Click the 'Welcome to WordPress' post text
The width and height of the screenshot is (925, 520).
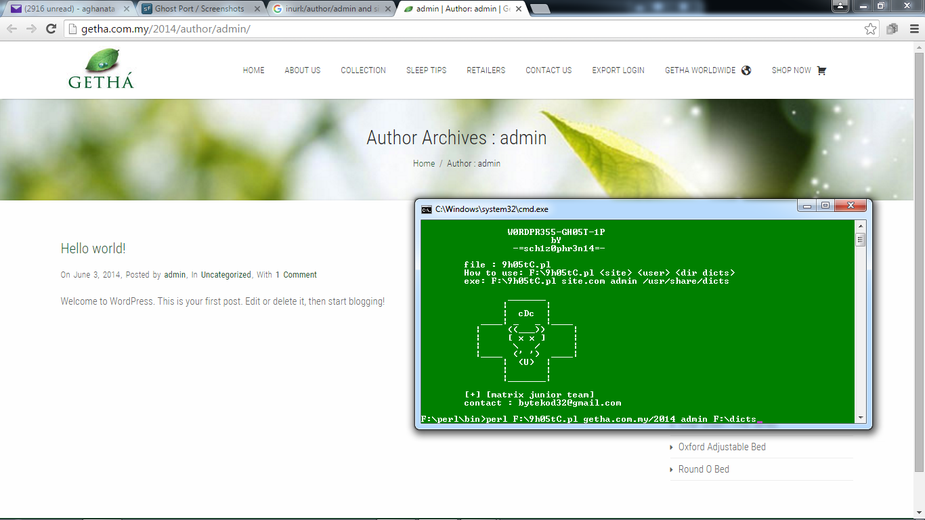point(223,301)
